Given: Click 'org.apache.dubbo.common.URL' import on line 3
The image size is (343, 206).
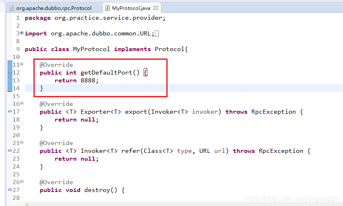Looking at the screenshot, I should [101, 34].
